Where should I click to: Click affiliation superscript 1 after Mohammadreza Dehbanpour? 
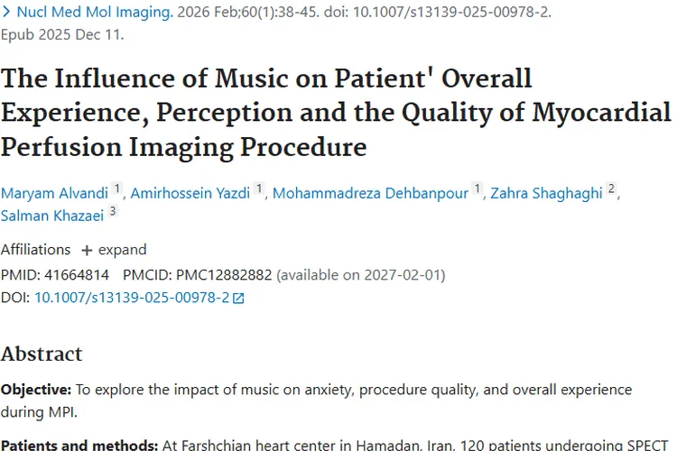tap(477, 189)
